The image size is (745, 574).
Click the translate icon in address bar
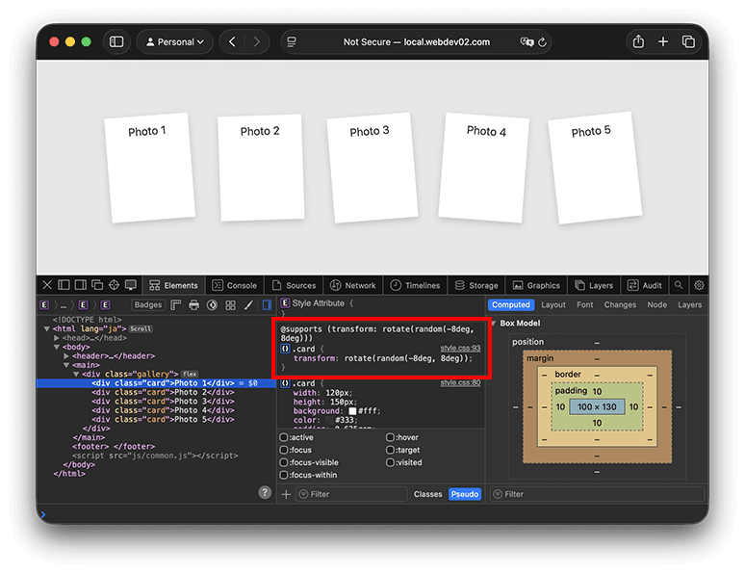pos(527,41)
